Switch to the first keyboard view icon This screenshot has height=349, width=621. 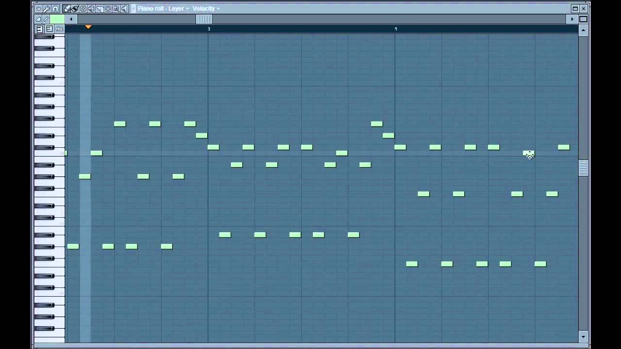click(x=39, y=29)
